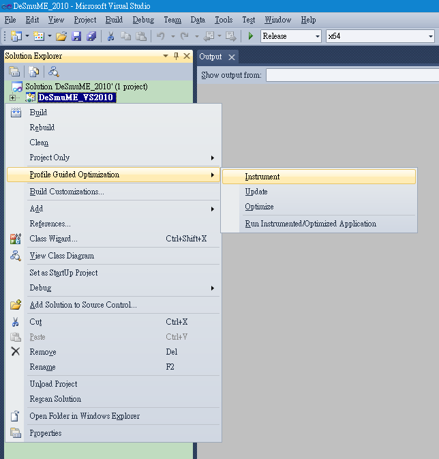Choose Unload Project from the context menu

tap(113, 384)
